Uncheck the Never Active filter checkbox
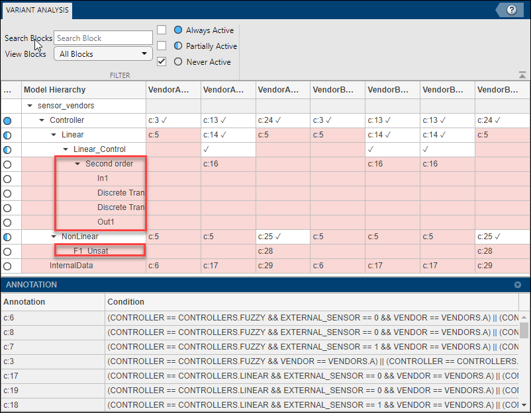This screenshot has height=413, width=531. [x=161, y=61]
